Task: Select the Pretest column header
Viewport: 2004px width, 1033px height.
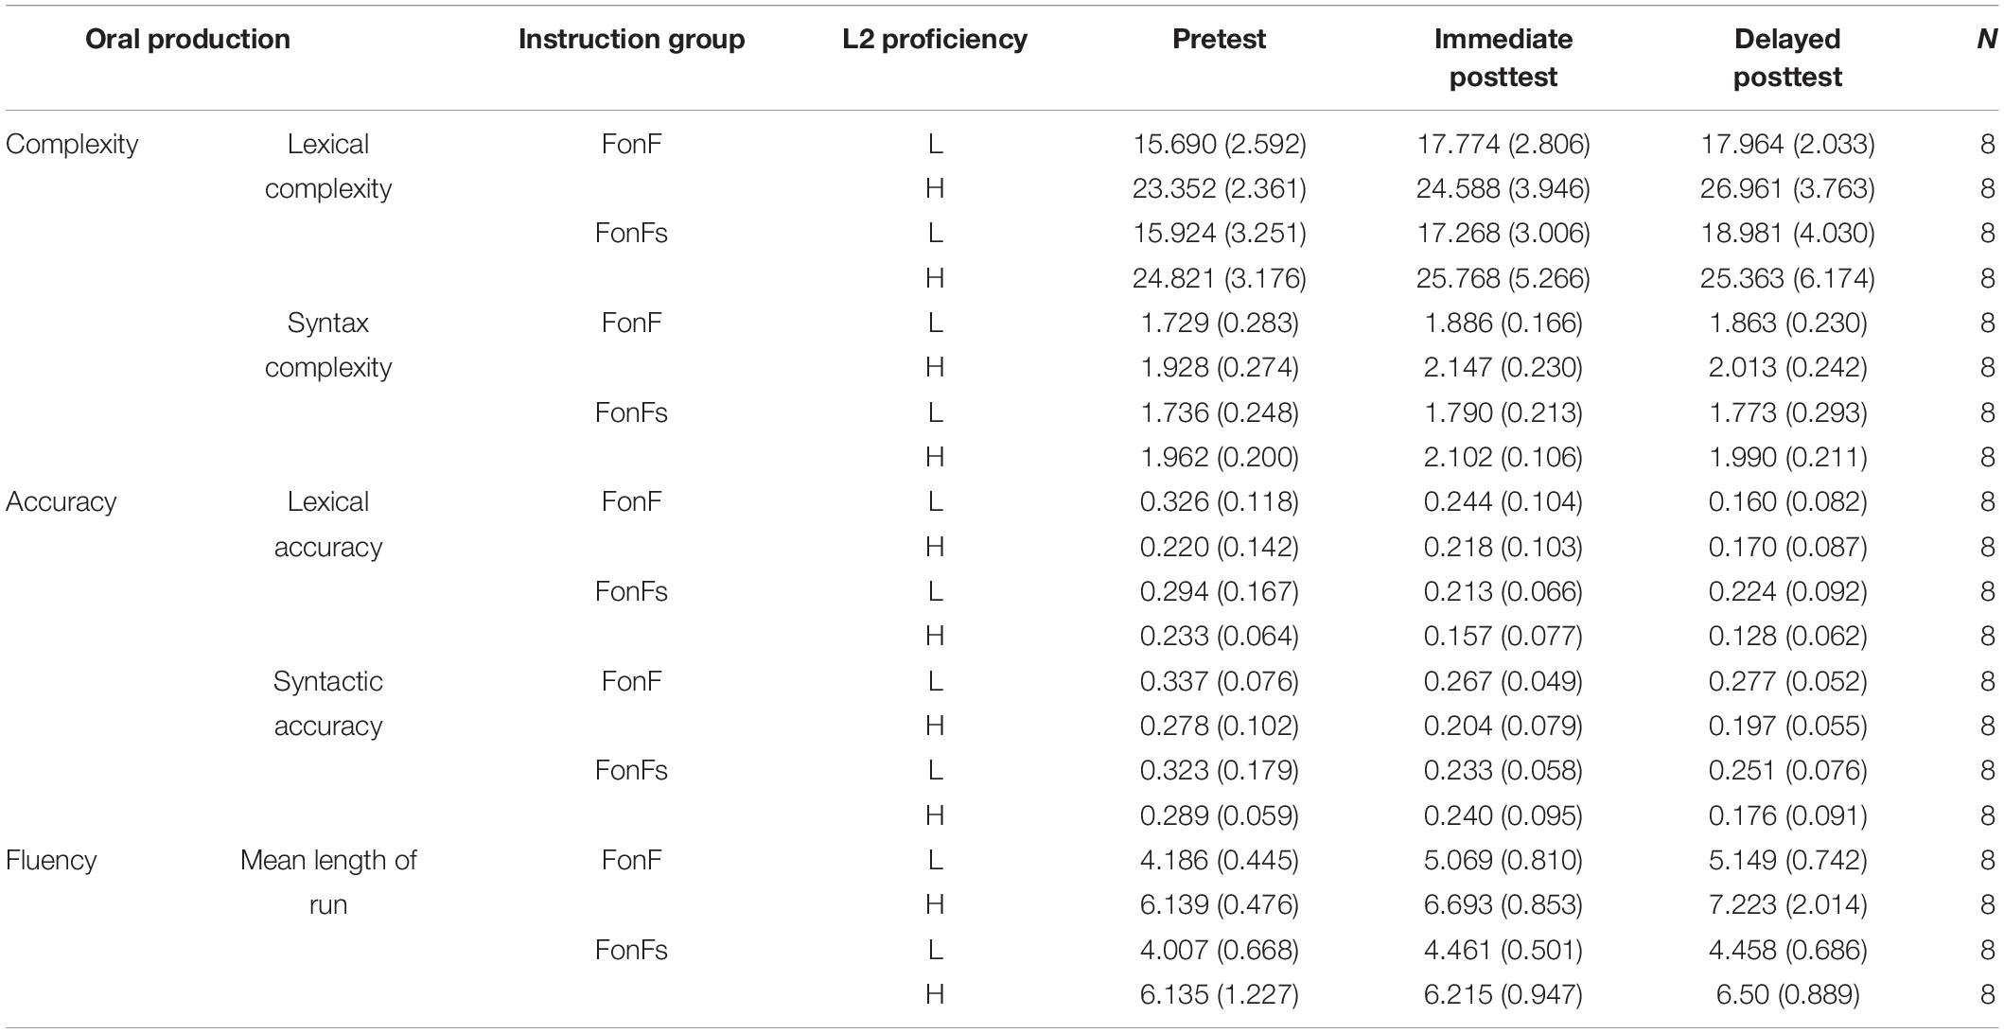Action: (1219, 39)
